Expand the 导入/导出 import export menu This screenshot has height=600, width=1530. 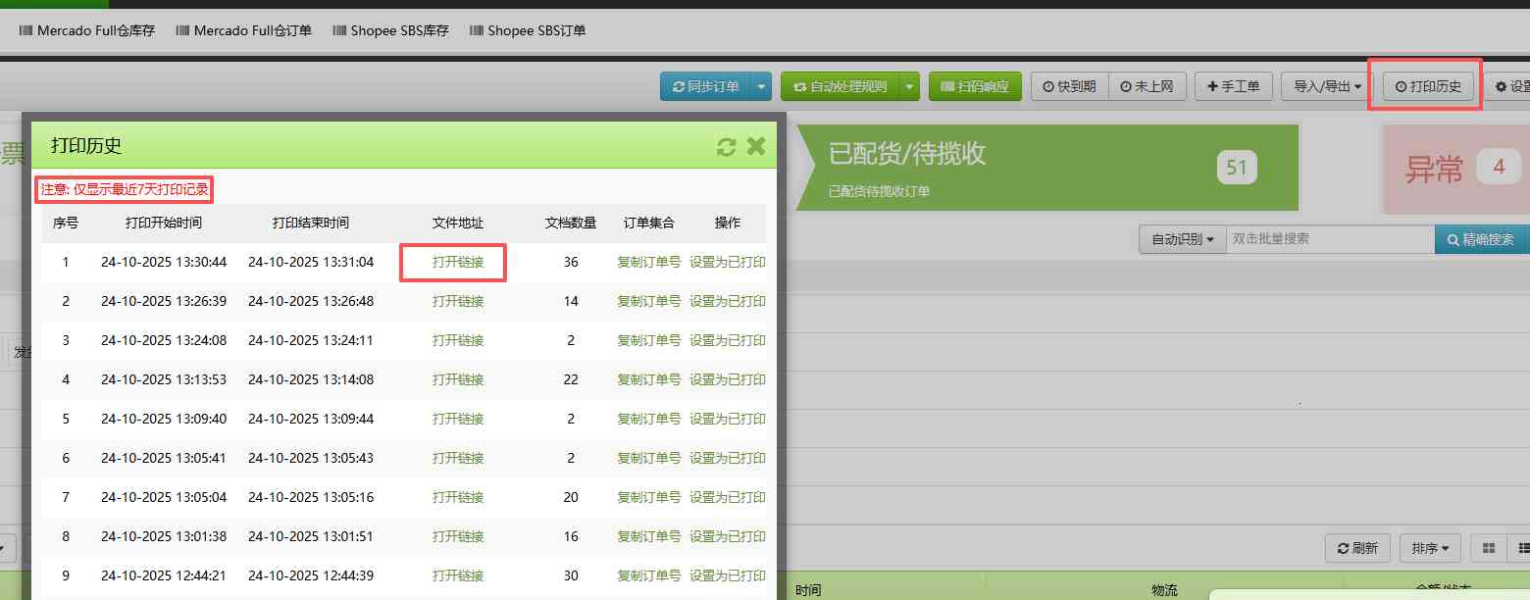[x=1323, y=86]
